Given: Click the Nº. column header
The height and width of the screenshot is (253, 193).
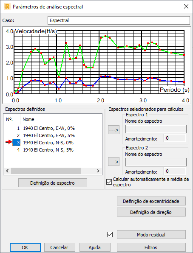Looking at the screenshot, I should [x=12, y=119].
